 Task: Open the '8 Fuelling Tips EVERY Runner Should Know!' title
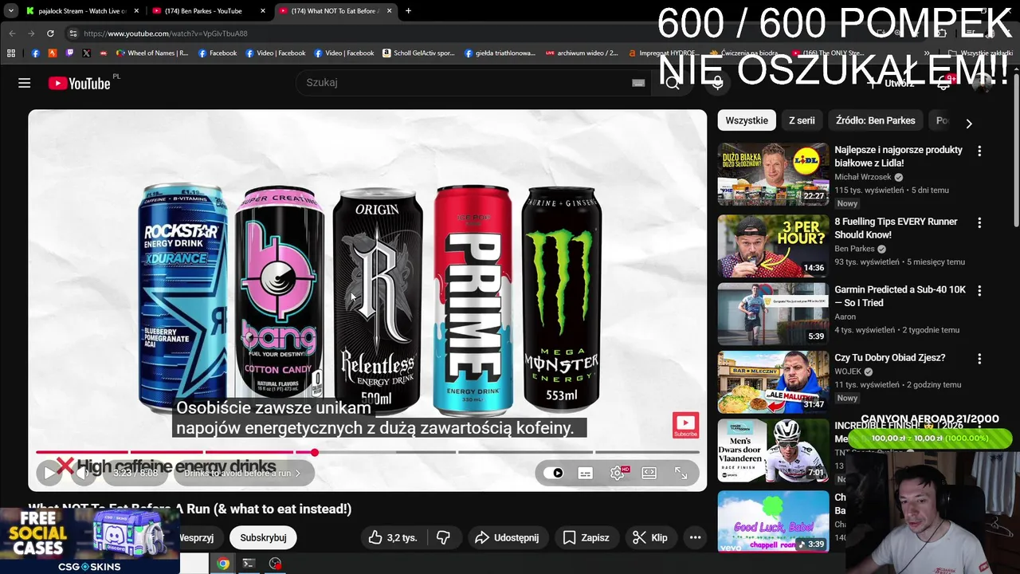pos(896,228)
